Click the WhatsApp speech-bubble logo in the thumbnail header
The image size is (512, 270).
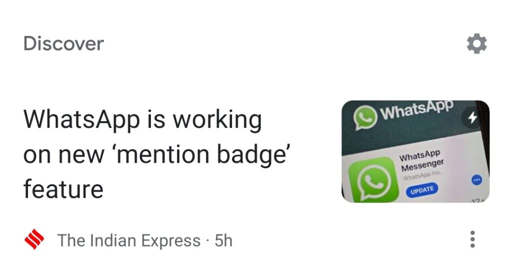click(365, 117)
